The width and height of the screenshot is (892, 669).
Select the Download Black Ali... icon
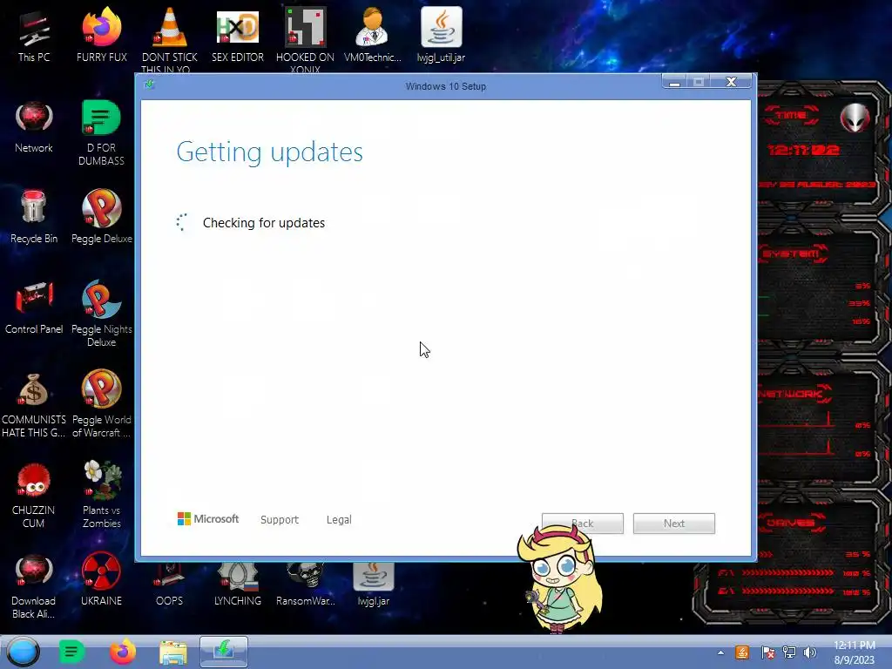click(34, 586)
